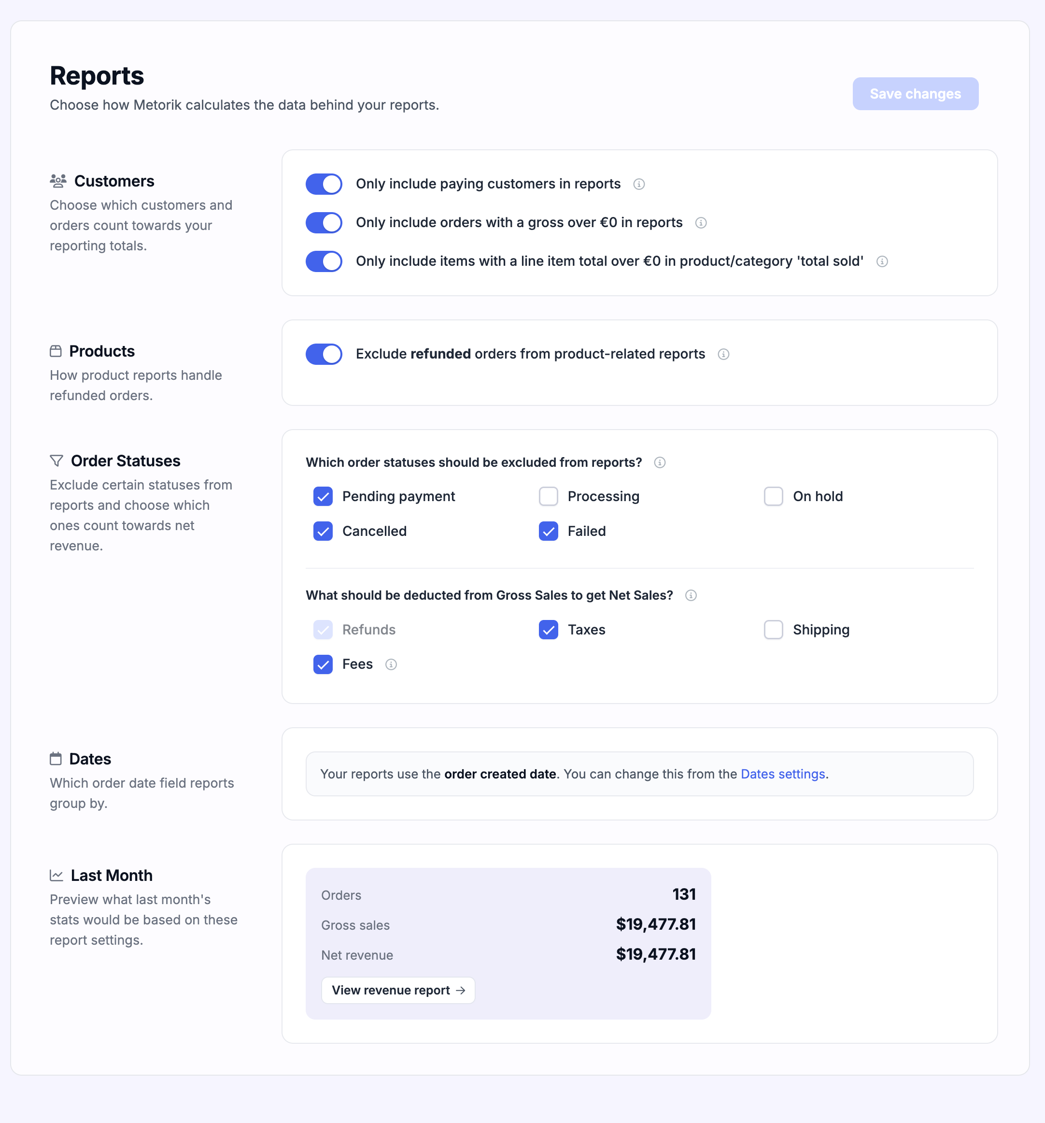Click the Orders value 131

(x=684, y=894)
